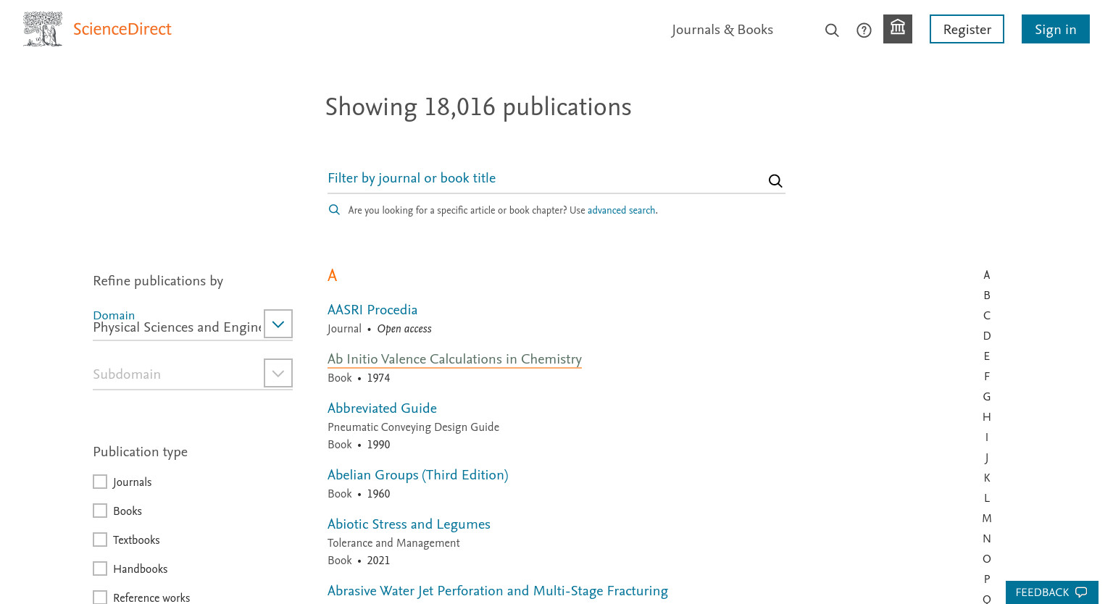The image size is (1113, 604).
Task: Expand the Domain dropdown arrow
Action: [278, 324]
